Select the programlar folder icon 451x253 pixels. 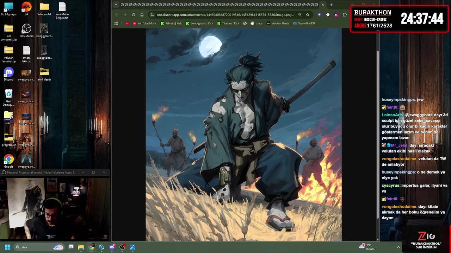point(8,140)
